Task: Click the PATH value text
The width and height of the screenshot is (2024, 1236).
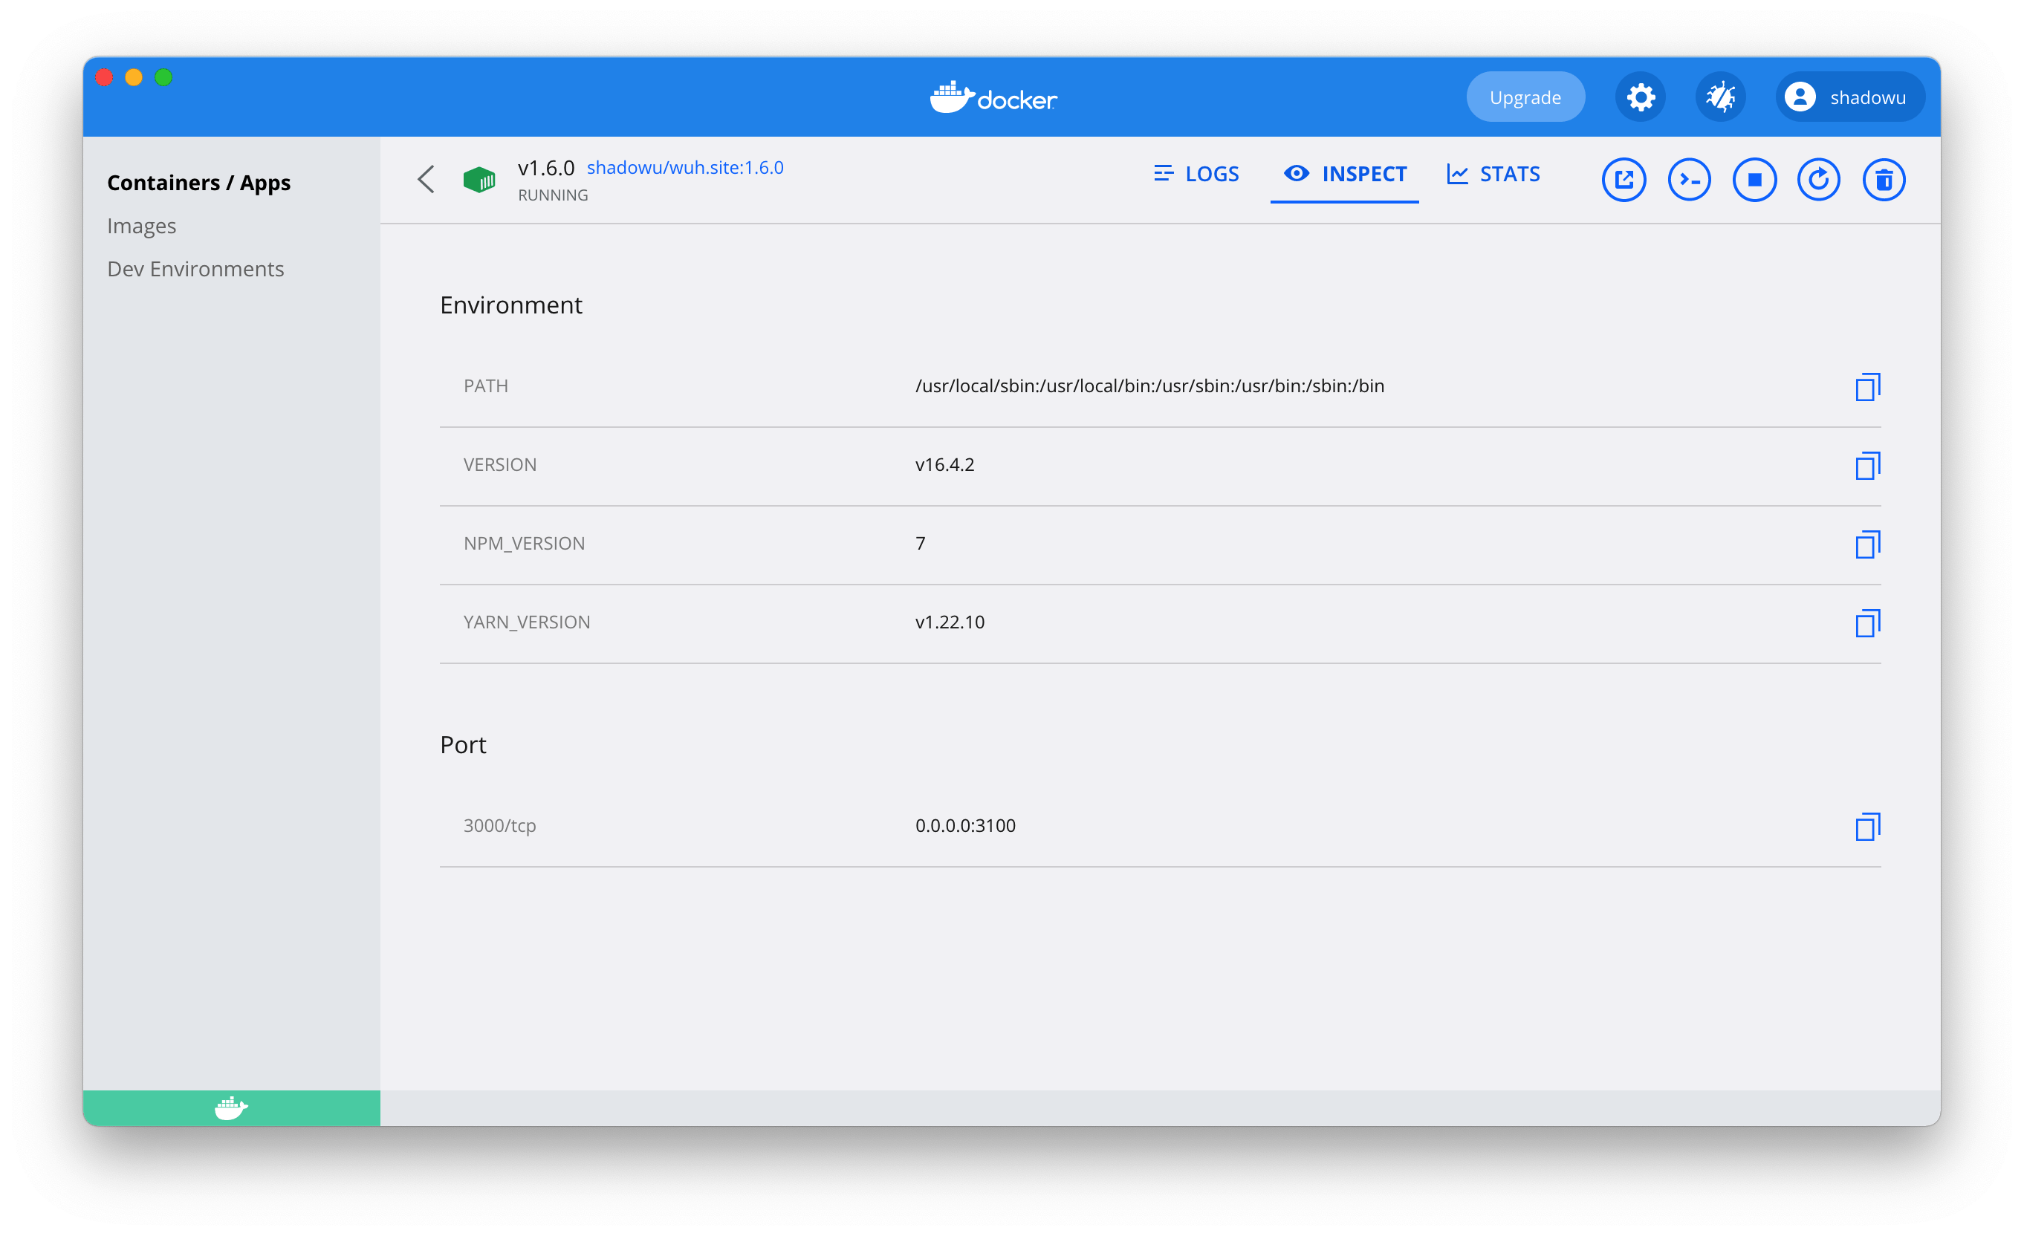Action: tap(1149, 386)
